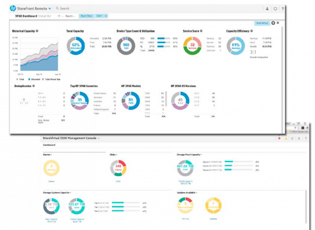The image size is (315, 230).
Task: Click the 62% Allocated donut chart
Action: tap(76, 46)
